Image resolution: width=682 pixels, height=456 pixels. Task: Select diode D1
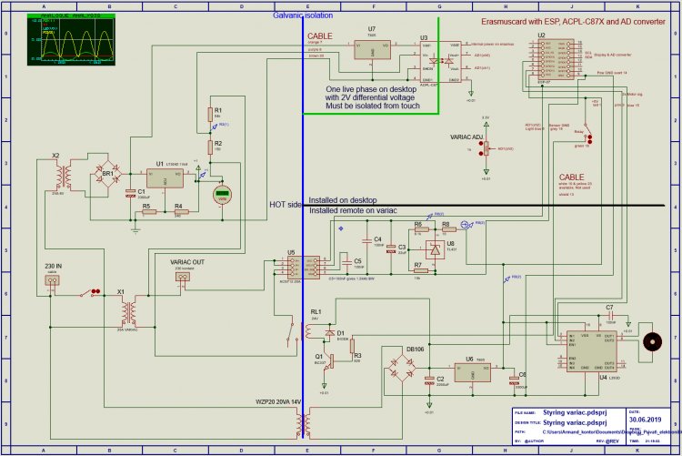point(330,333)
